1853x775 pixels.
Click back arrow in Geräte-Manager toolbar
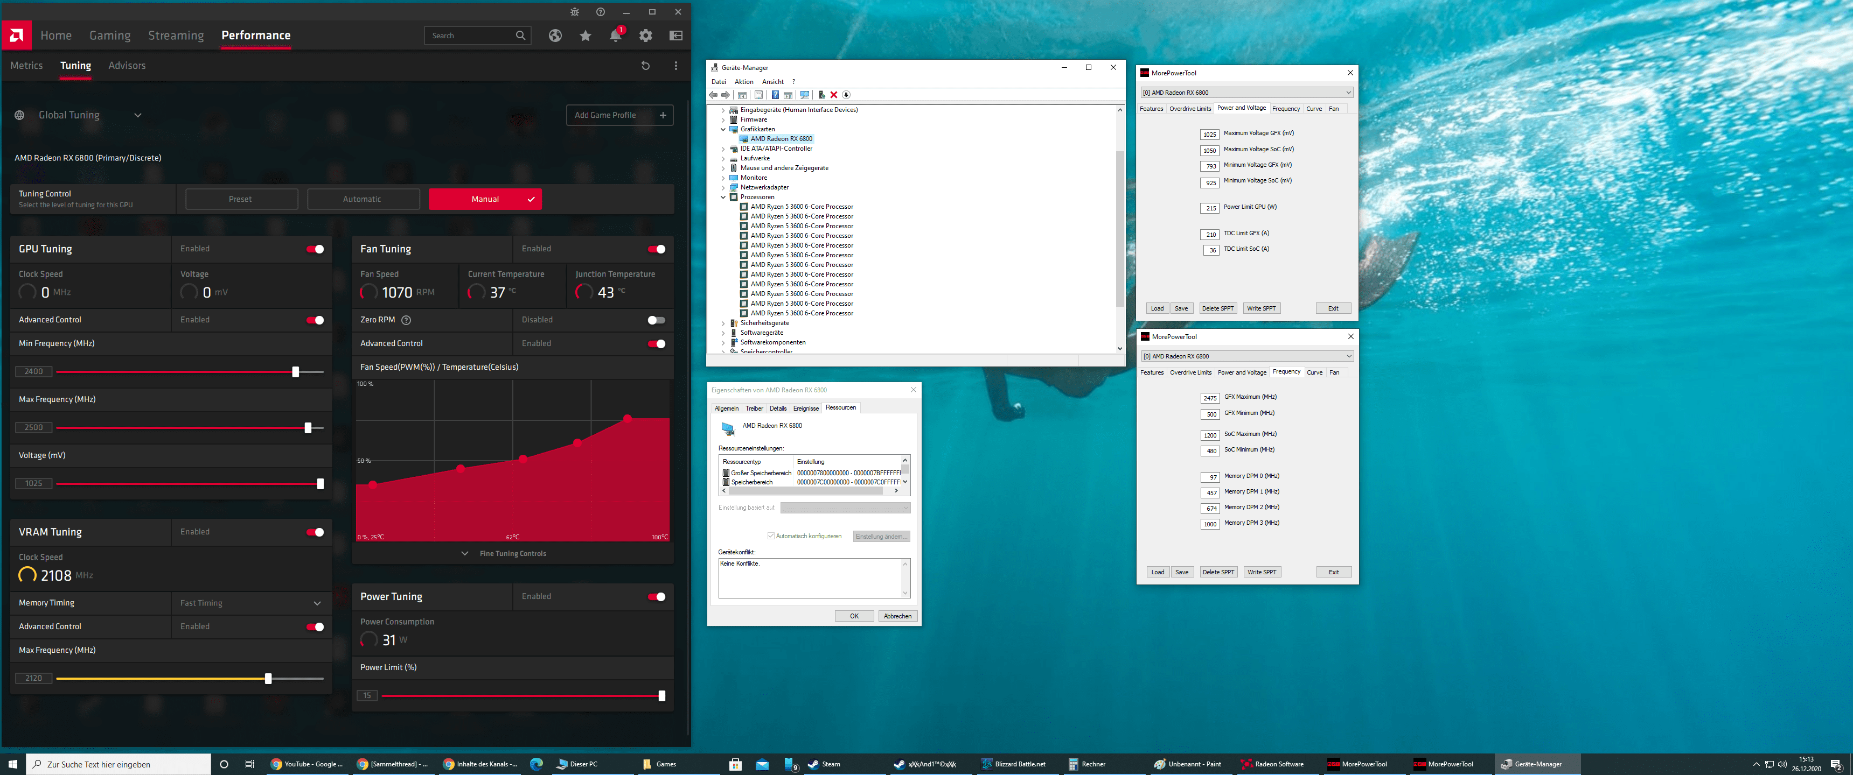click(x=713, y=95)
